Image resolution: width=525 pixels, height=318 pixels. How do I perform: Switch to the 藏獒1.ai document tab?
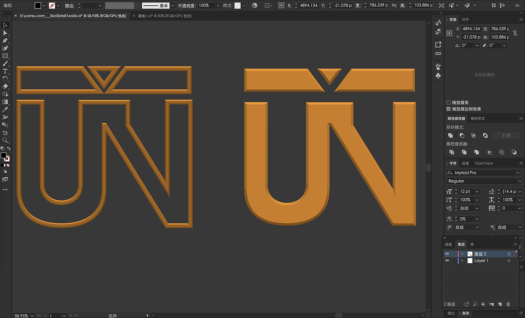[165, 16]
